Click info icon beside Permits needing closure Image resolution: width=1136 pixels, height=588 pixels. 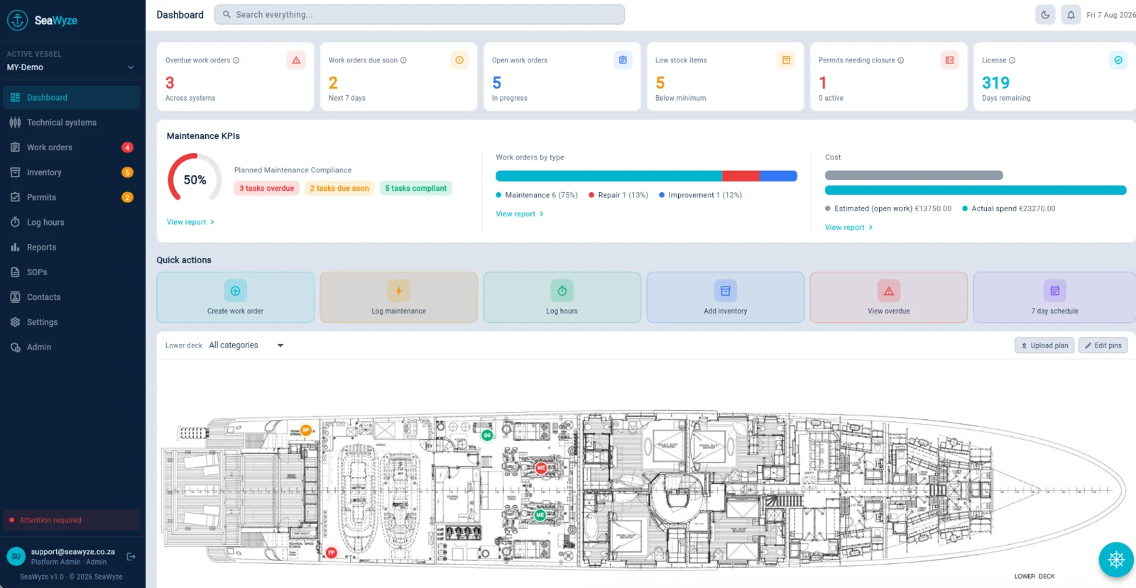pos(901,60)
